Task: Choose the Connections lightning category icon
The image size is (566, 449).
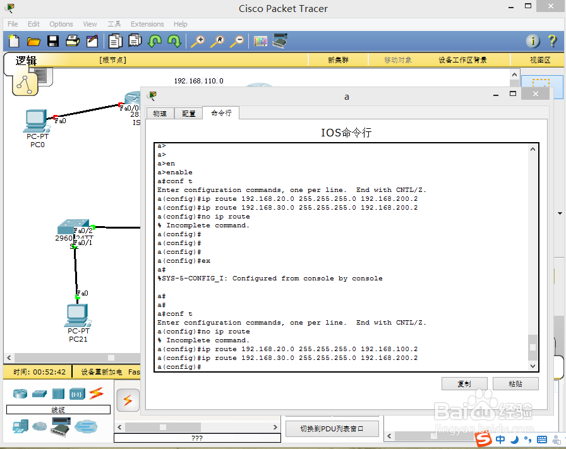Action: [97, 393]
